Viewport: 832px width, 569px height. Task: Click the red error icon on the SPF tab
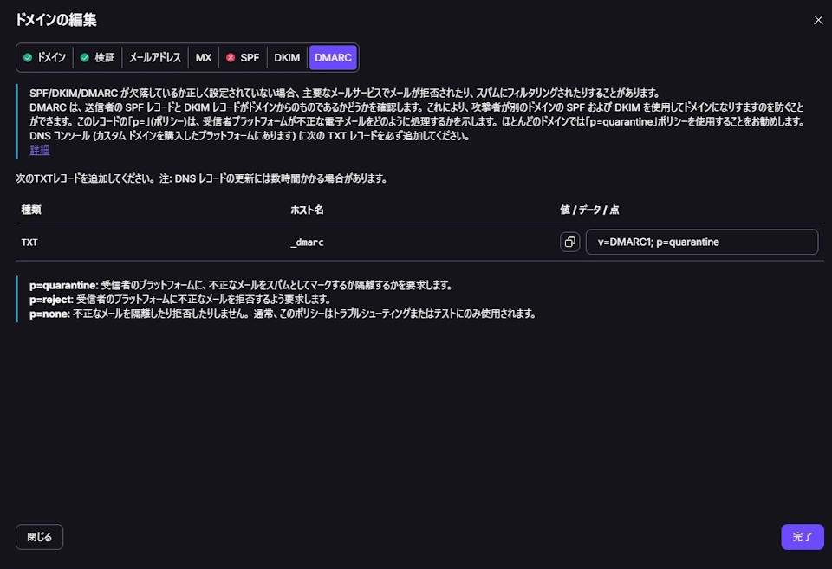[x=230, y=57]
